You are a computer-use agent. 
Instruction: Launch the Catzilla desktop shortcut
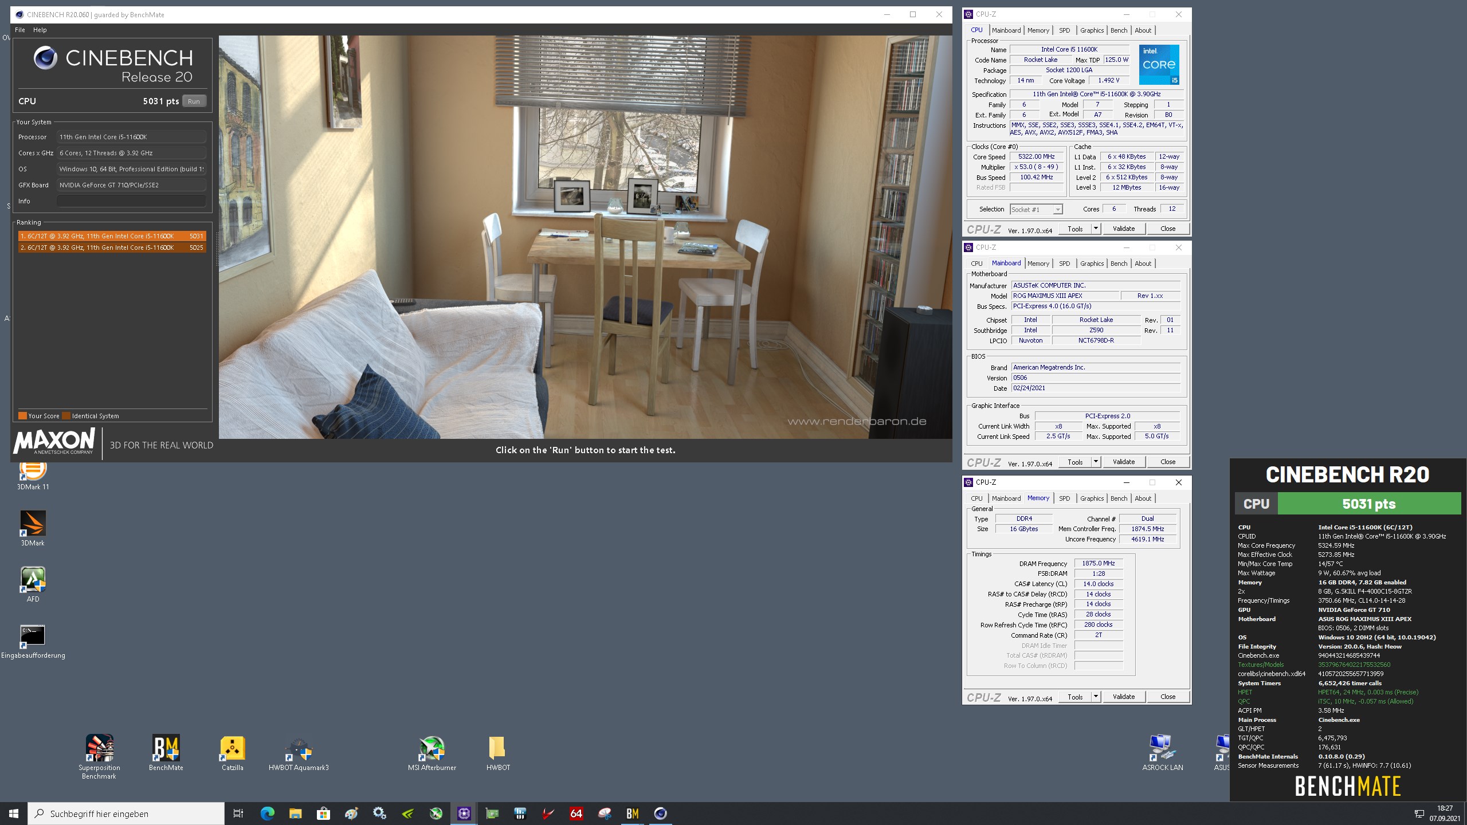[233, 753]
